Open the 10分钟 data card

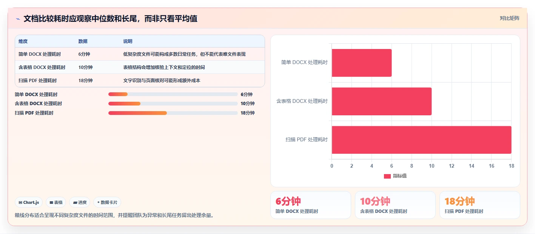tap(395, 205)
